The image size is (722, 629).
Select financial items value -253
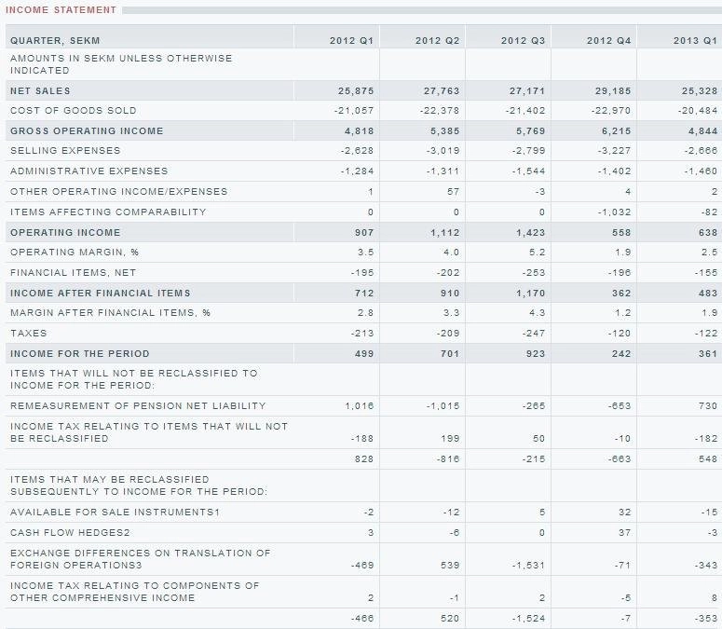tap(534, 273)
